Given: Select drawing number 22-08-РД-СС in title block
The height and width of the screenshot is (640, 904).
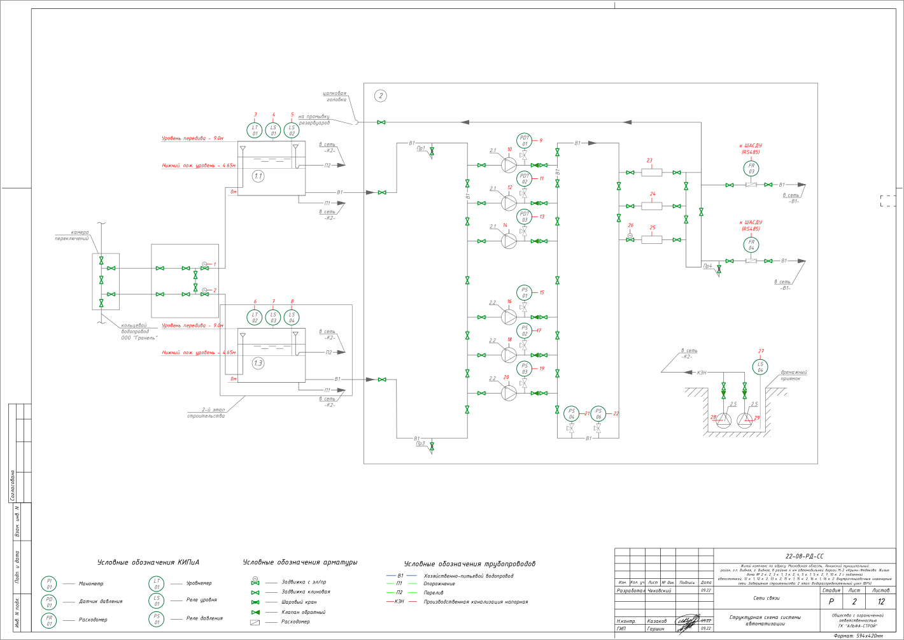Looking at the screenshot, I should [x=804, y=556].
